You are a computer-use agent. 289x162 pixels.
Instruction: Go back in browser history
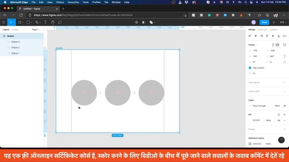click(5, 15)
